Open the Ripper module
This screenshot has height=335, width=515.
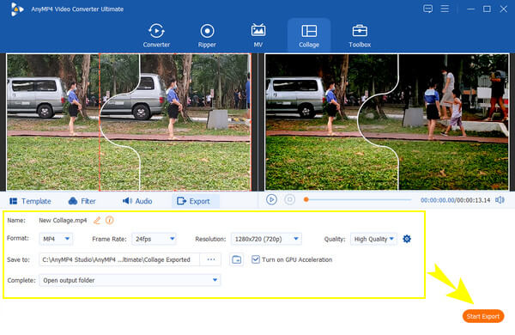207,35
